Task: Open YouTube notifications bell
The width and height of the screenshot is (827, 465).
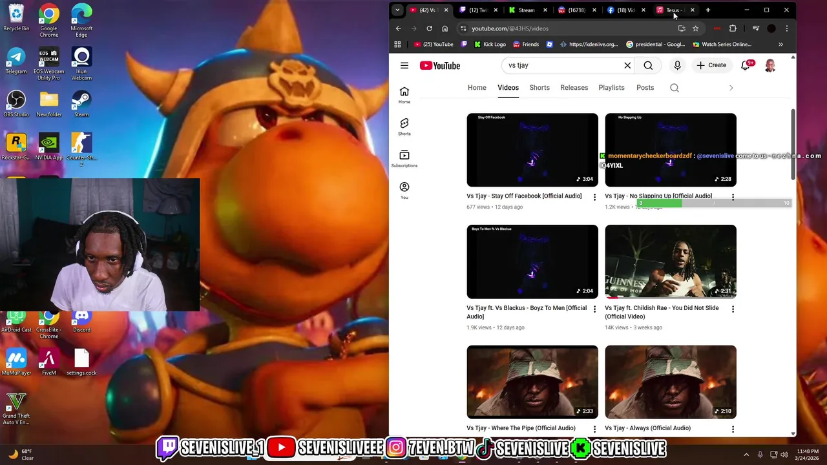Action: pos(746,65)
